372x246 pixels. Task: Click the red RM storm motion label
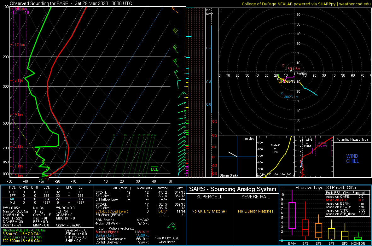(292, 69)
